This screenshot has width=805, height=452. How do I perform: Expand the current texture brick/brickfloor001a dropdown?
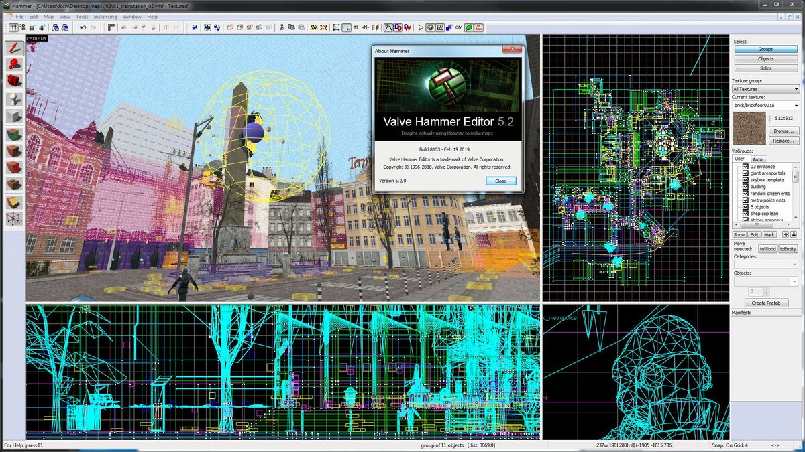[x=797, y=104]
